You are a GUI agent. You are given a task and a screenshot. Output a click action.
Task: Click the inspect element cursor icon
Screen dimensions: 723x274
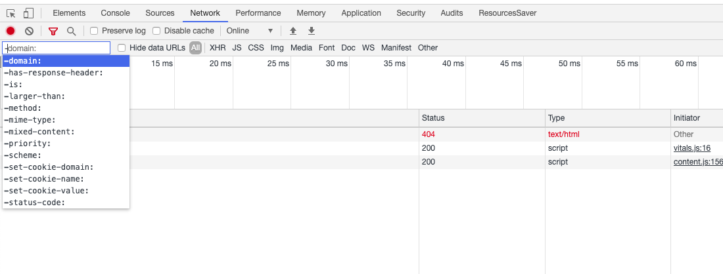[x=11, y=13]
